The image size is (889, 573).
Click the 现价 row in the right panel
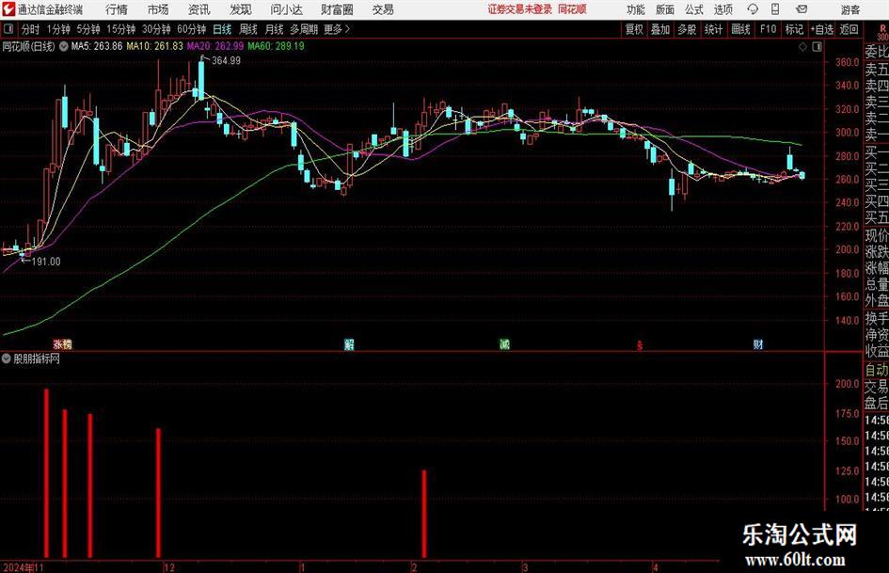click(x=877, y=235)
